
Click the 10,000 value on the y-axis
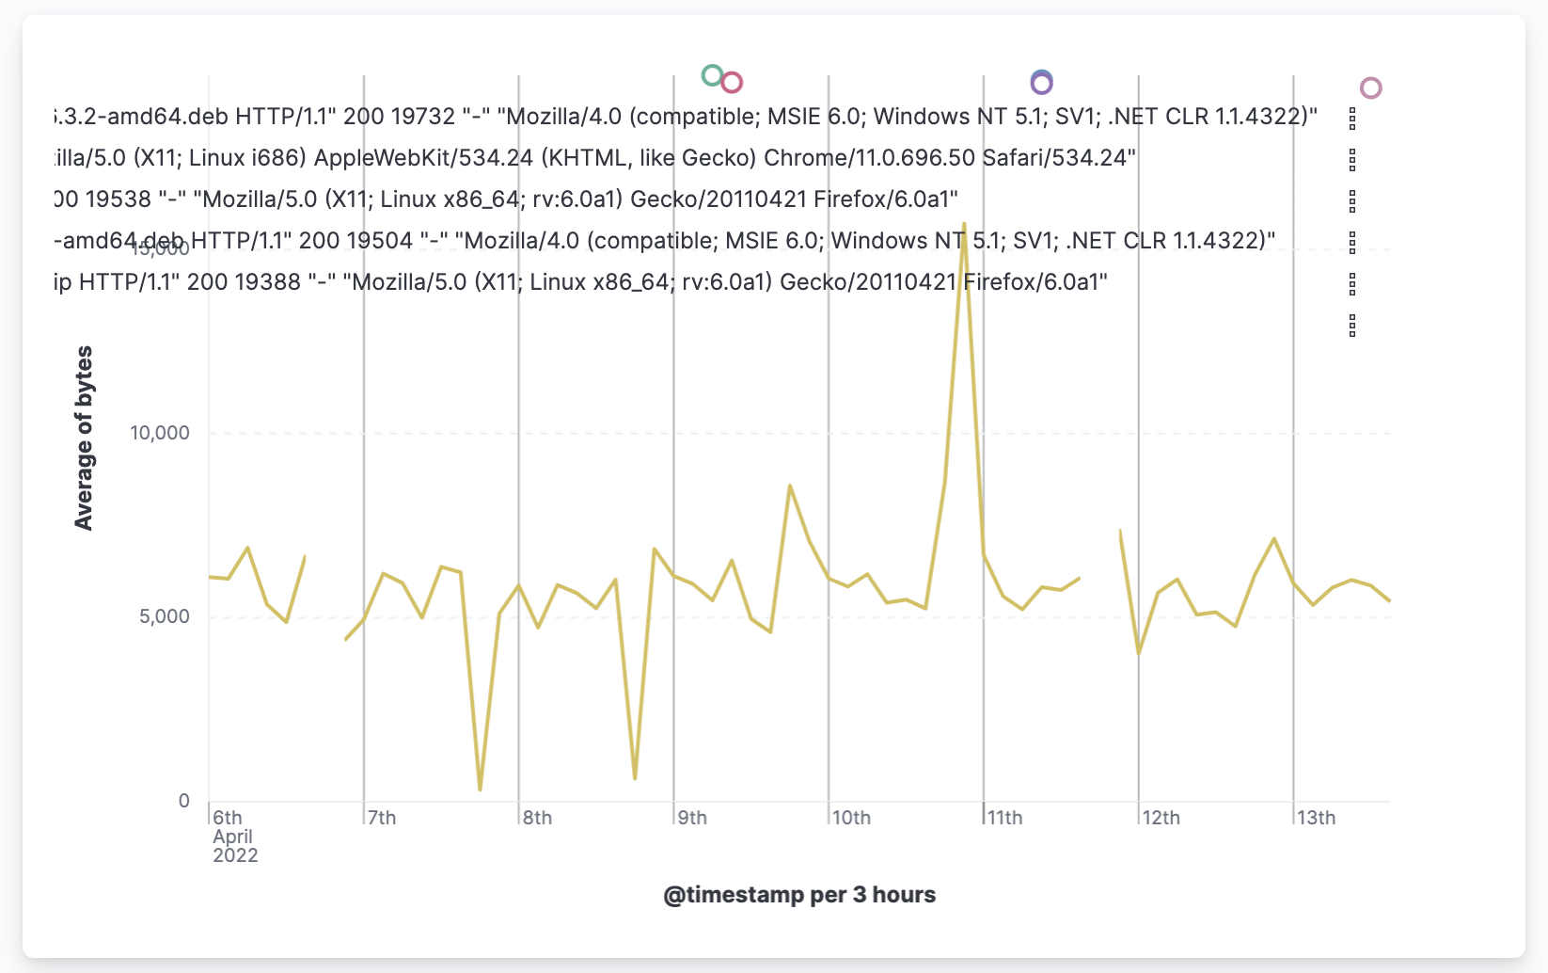pos(160,433)
